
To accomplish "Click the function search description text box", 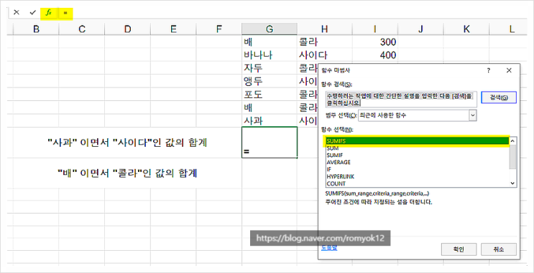I will [x=401, y=99].
